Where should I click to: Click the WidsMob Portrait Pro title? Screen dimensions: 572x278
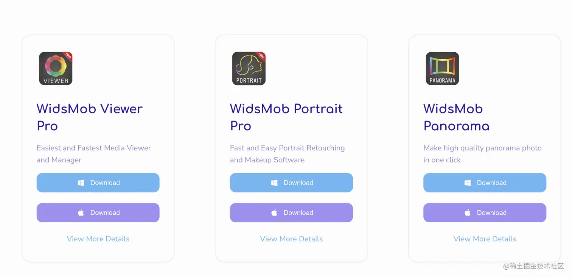click(x=286, y=117)
